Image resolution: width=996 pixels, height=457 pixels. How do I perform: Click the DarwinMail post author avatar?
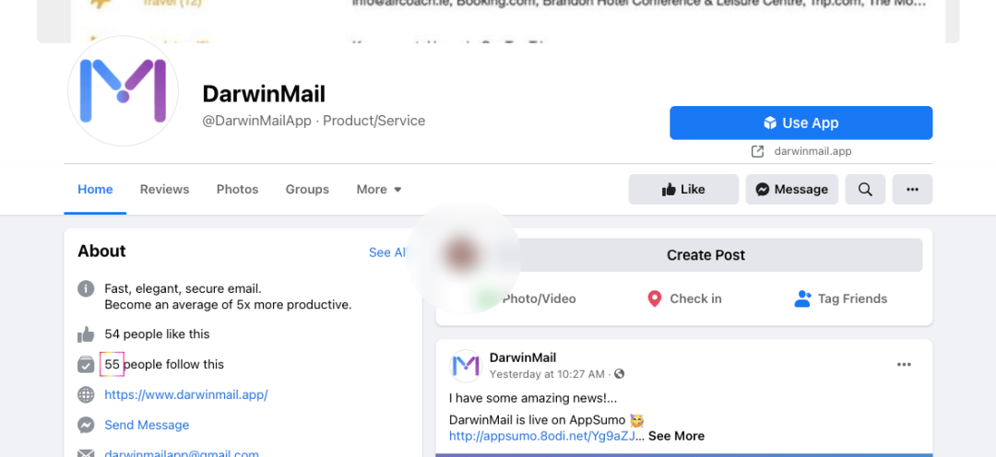point(466,366)
